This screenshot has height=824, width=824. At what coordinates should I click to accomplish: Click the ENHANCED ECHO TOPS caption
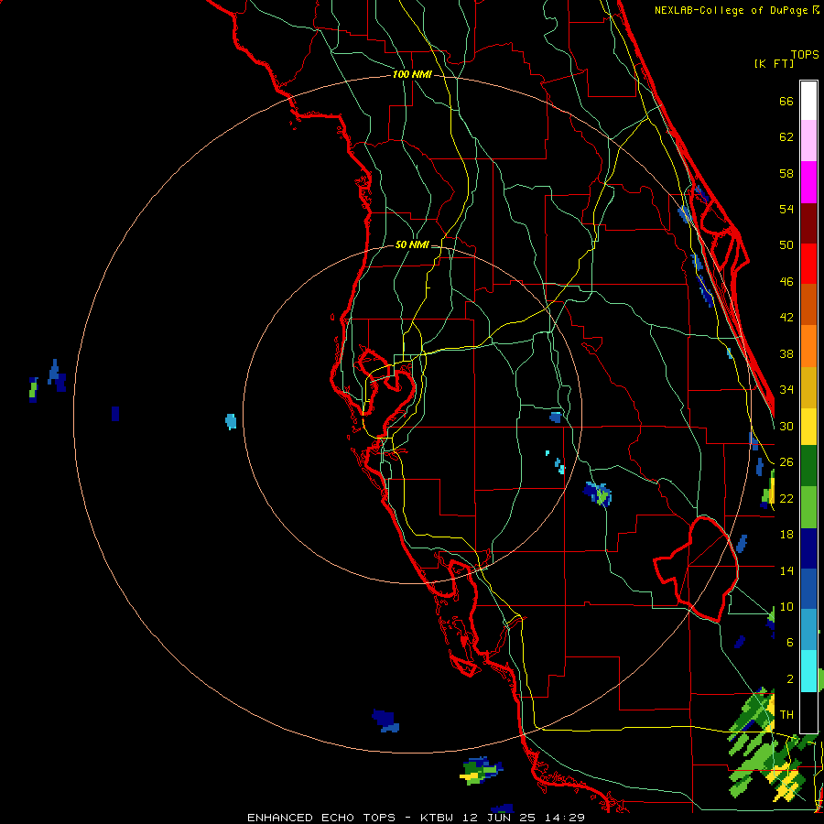tap(321, 818)
